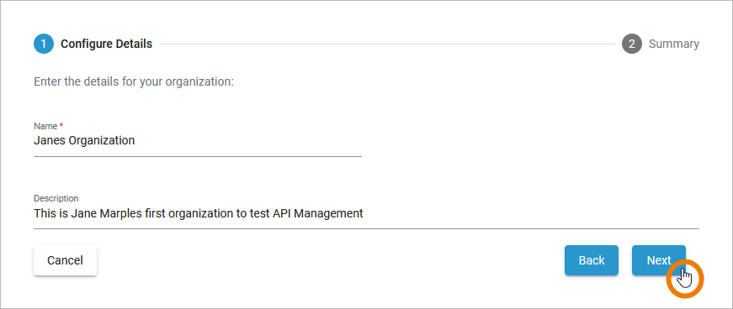Image resolution: width=733 pixels, height=309 pixels.
Task: Click the small Name field label
Action: [x=45, y=127]
